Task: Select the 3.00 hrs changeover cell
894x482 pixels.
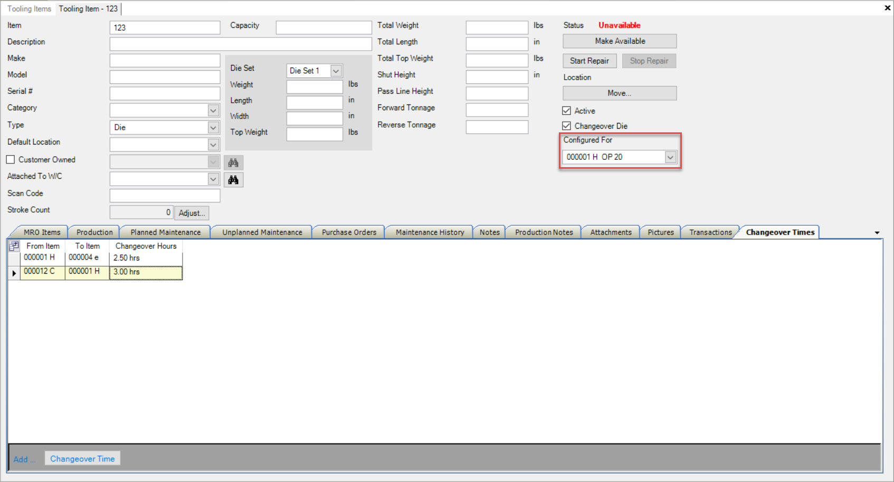Action: click(146, 273)
